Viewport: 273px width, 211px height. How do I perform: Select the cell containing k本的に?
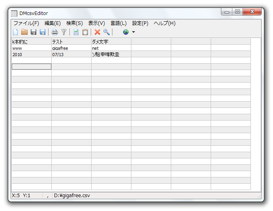(32, 41)
